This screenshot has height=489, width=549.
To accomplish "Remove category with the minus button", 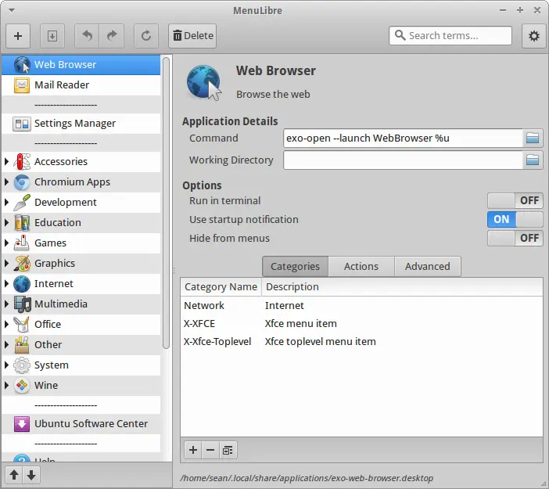I will point(210,450).
